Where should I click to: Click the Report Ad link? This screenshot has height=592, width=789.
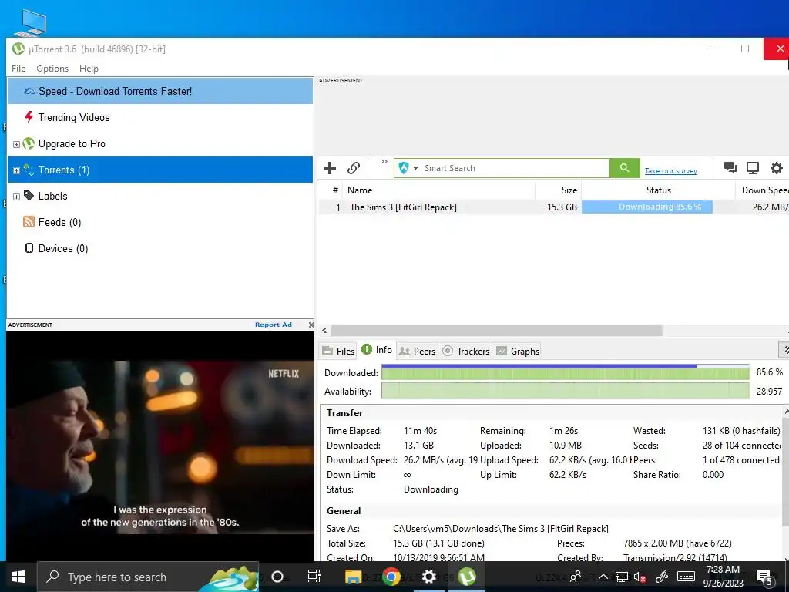click(274, 325)
